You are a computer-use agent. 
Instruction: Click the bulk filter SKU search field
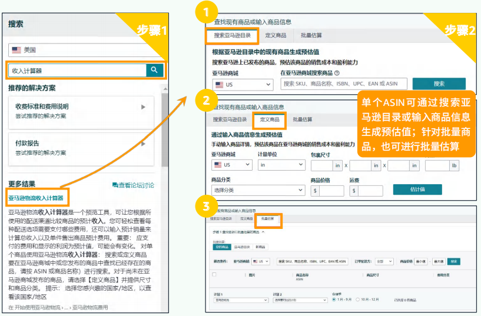(x=312, y=261)
